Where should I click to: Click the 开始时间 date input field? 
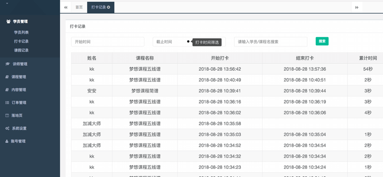coord(108,42)
